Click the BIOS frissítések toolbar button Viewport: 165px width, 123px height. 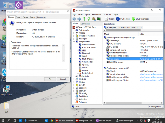click(140, 19)
